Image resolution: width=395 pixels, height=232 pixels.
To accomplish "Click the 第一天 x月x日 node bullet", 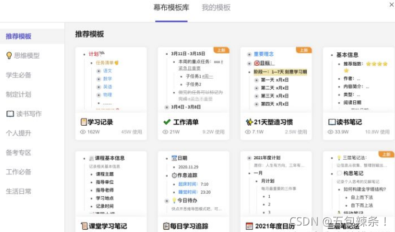I will 257,80.
